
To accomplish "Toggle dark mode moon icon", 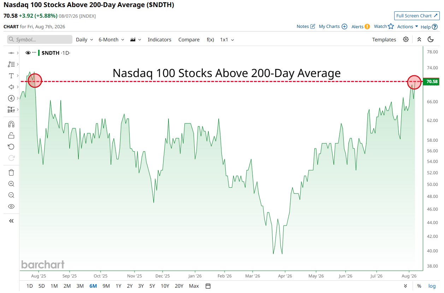I will click(x=431, y=39).
